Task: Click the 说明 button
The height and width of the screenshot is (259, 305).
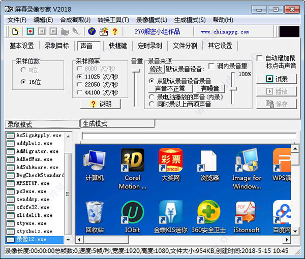Action: click(101, 104)
